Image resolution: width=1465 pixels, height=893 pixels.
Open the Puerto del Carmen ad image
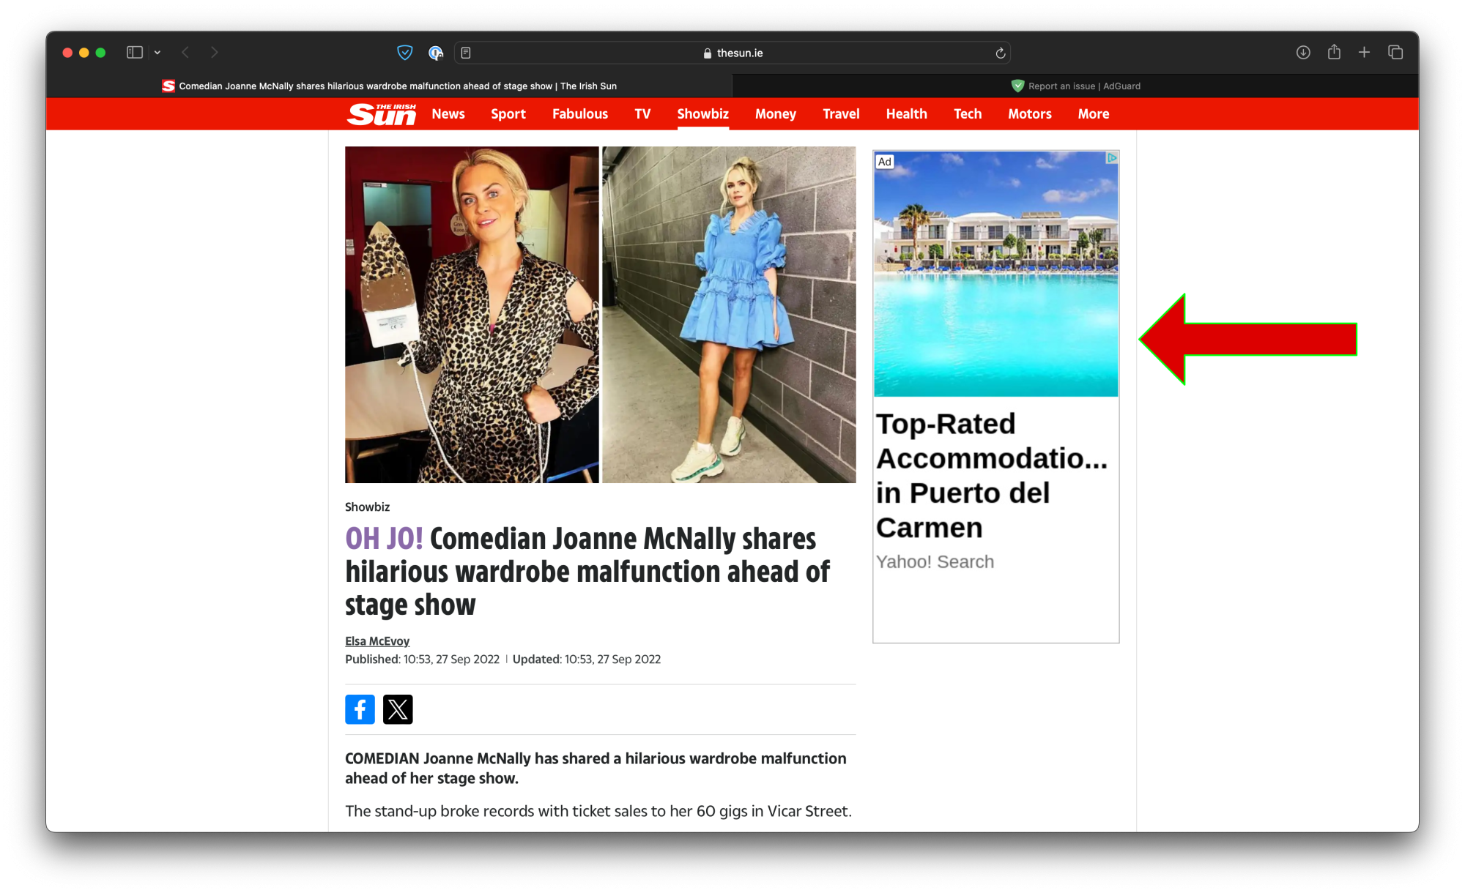coord(995,274)
